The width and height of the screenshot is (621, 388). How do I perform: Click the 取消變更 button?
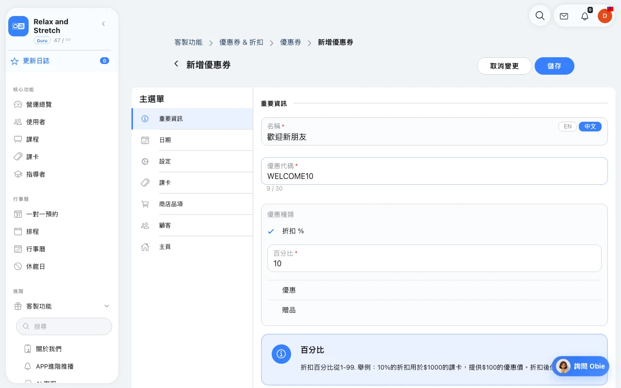(505, 66)
